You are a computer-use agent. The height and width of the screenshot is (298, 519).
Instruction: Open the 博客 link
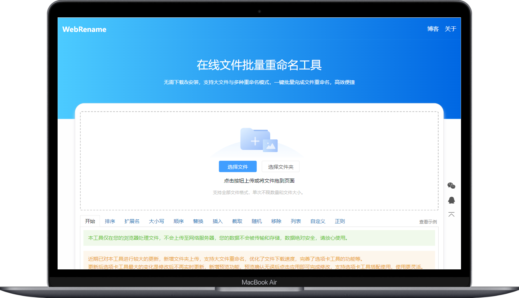[433, 29]
